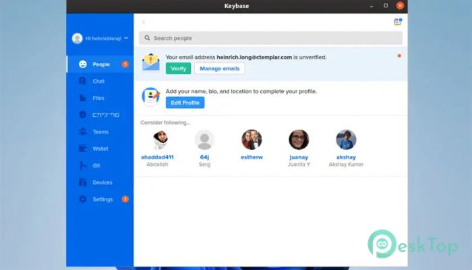Click the Git branch icon
Screen dimensions: 472x270
pyautogui.click(x=82, y=165)
